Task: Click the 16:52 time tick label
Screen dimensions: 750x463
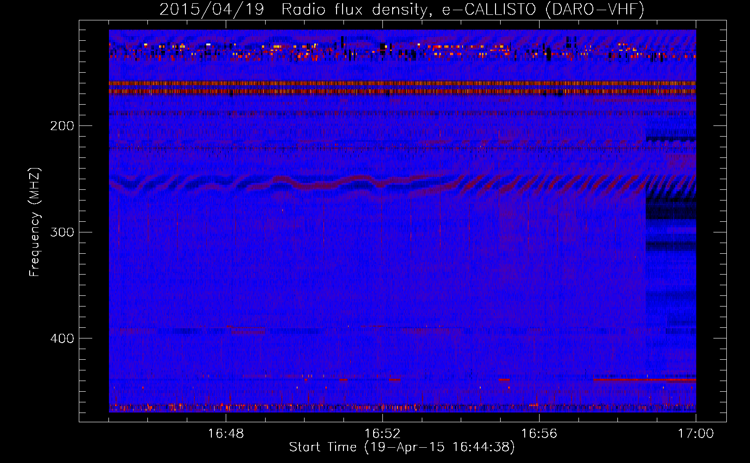Action: point(382,434)
